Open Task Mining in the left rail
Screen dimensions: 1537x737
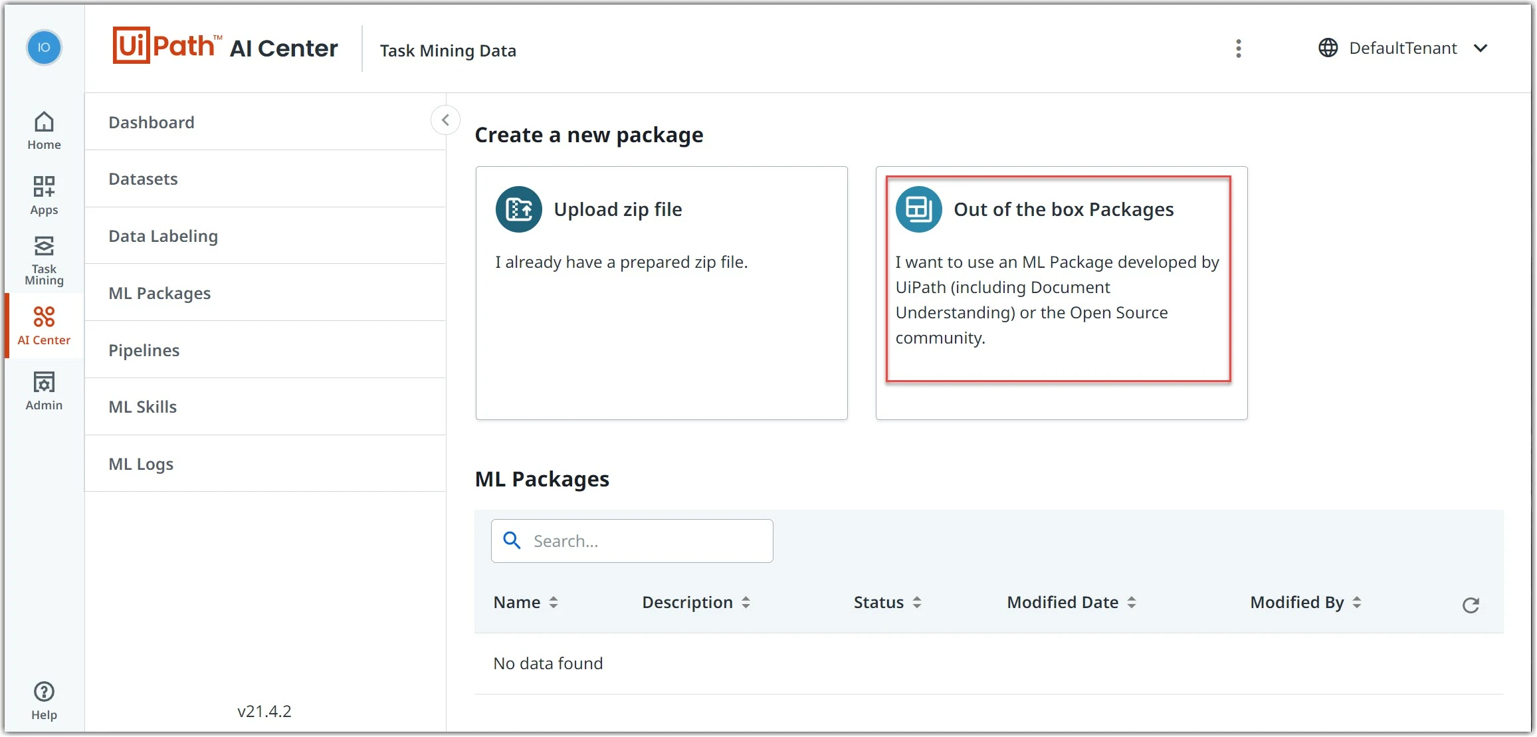(44, 260)
